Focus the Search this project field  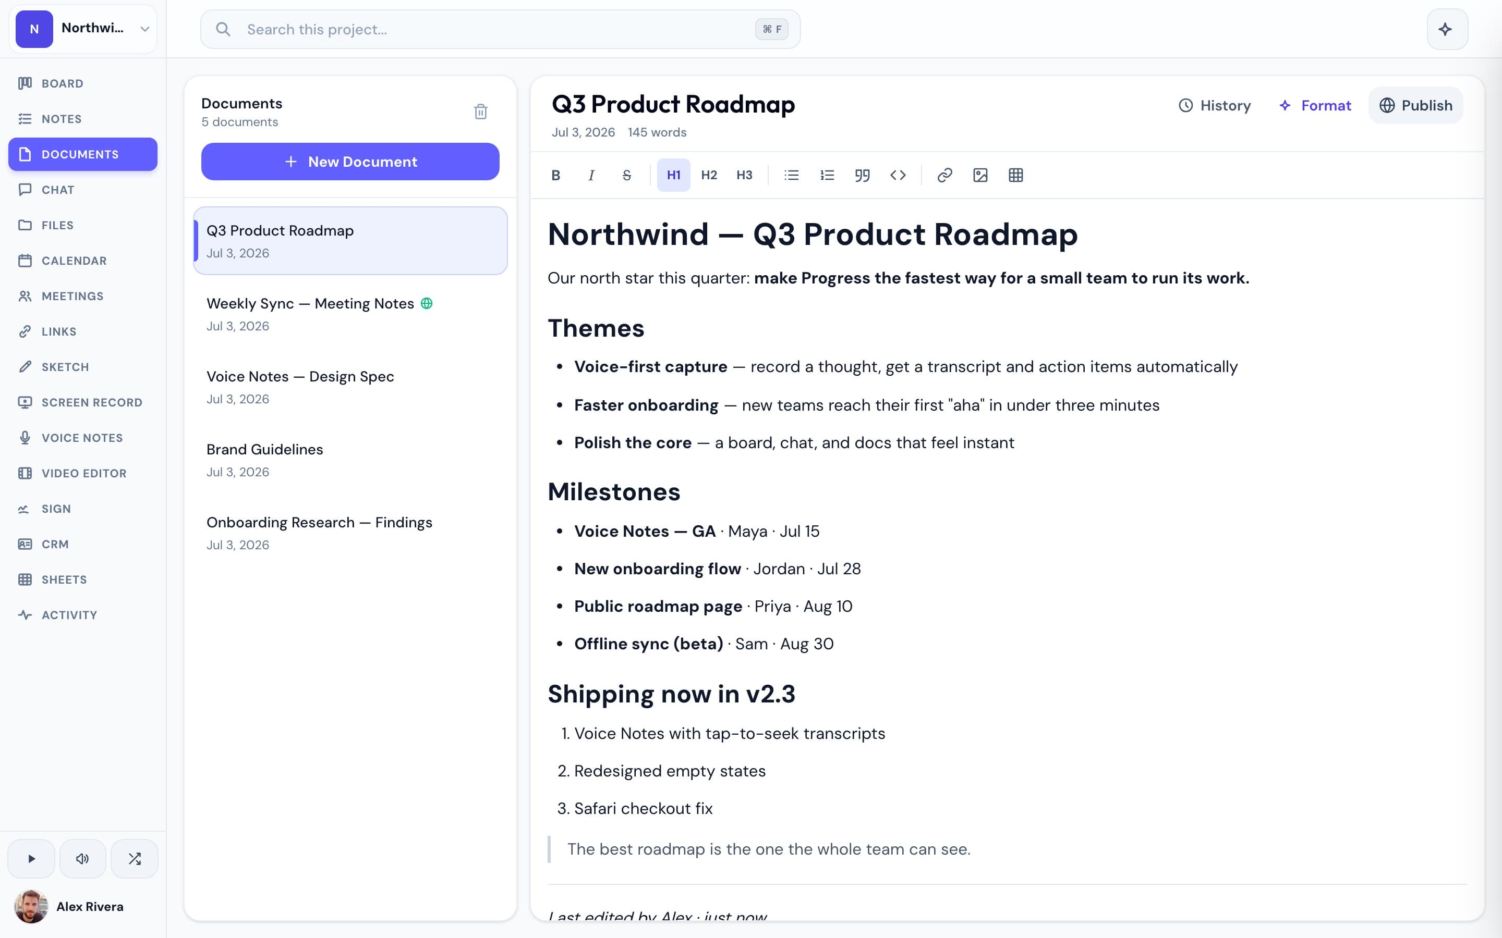pos(500,29)
